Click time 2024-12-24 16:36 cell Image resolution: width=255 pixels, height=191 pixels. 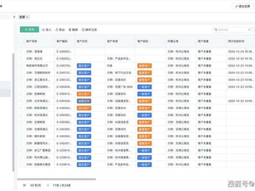point(241,52)
